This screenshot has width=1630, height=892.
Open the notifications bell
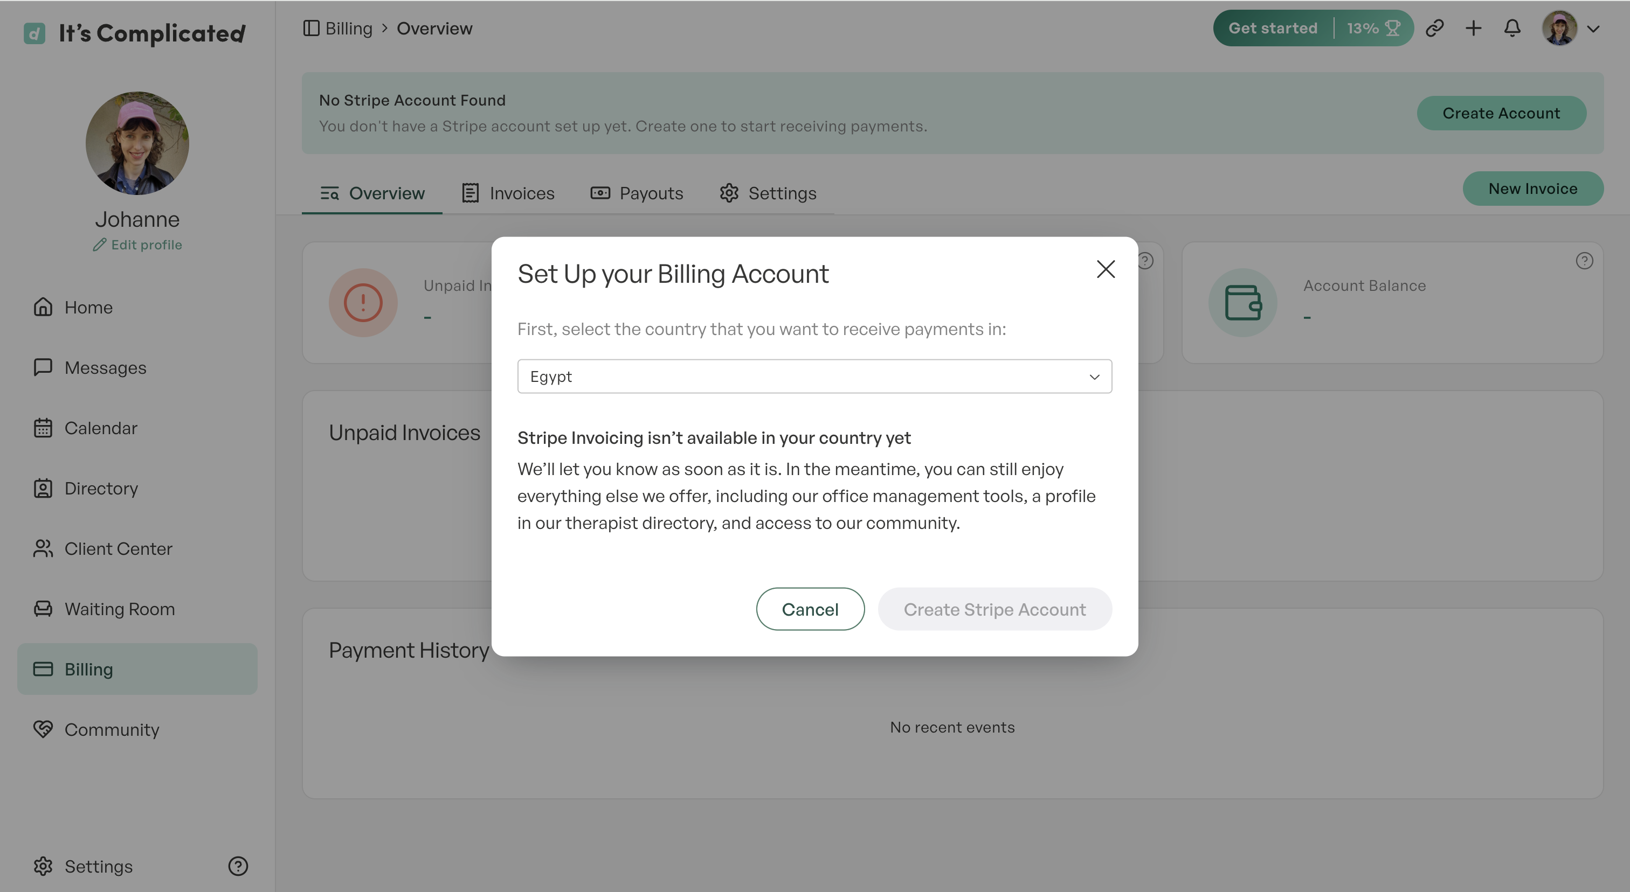[1511, 29]
